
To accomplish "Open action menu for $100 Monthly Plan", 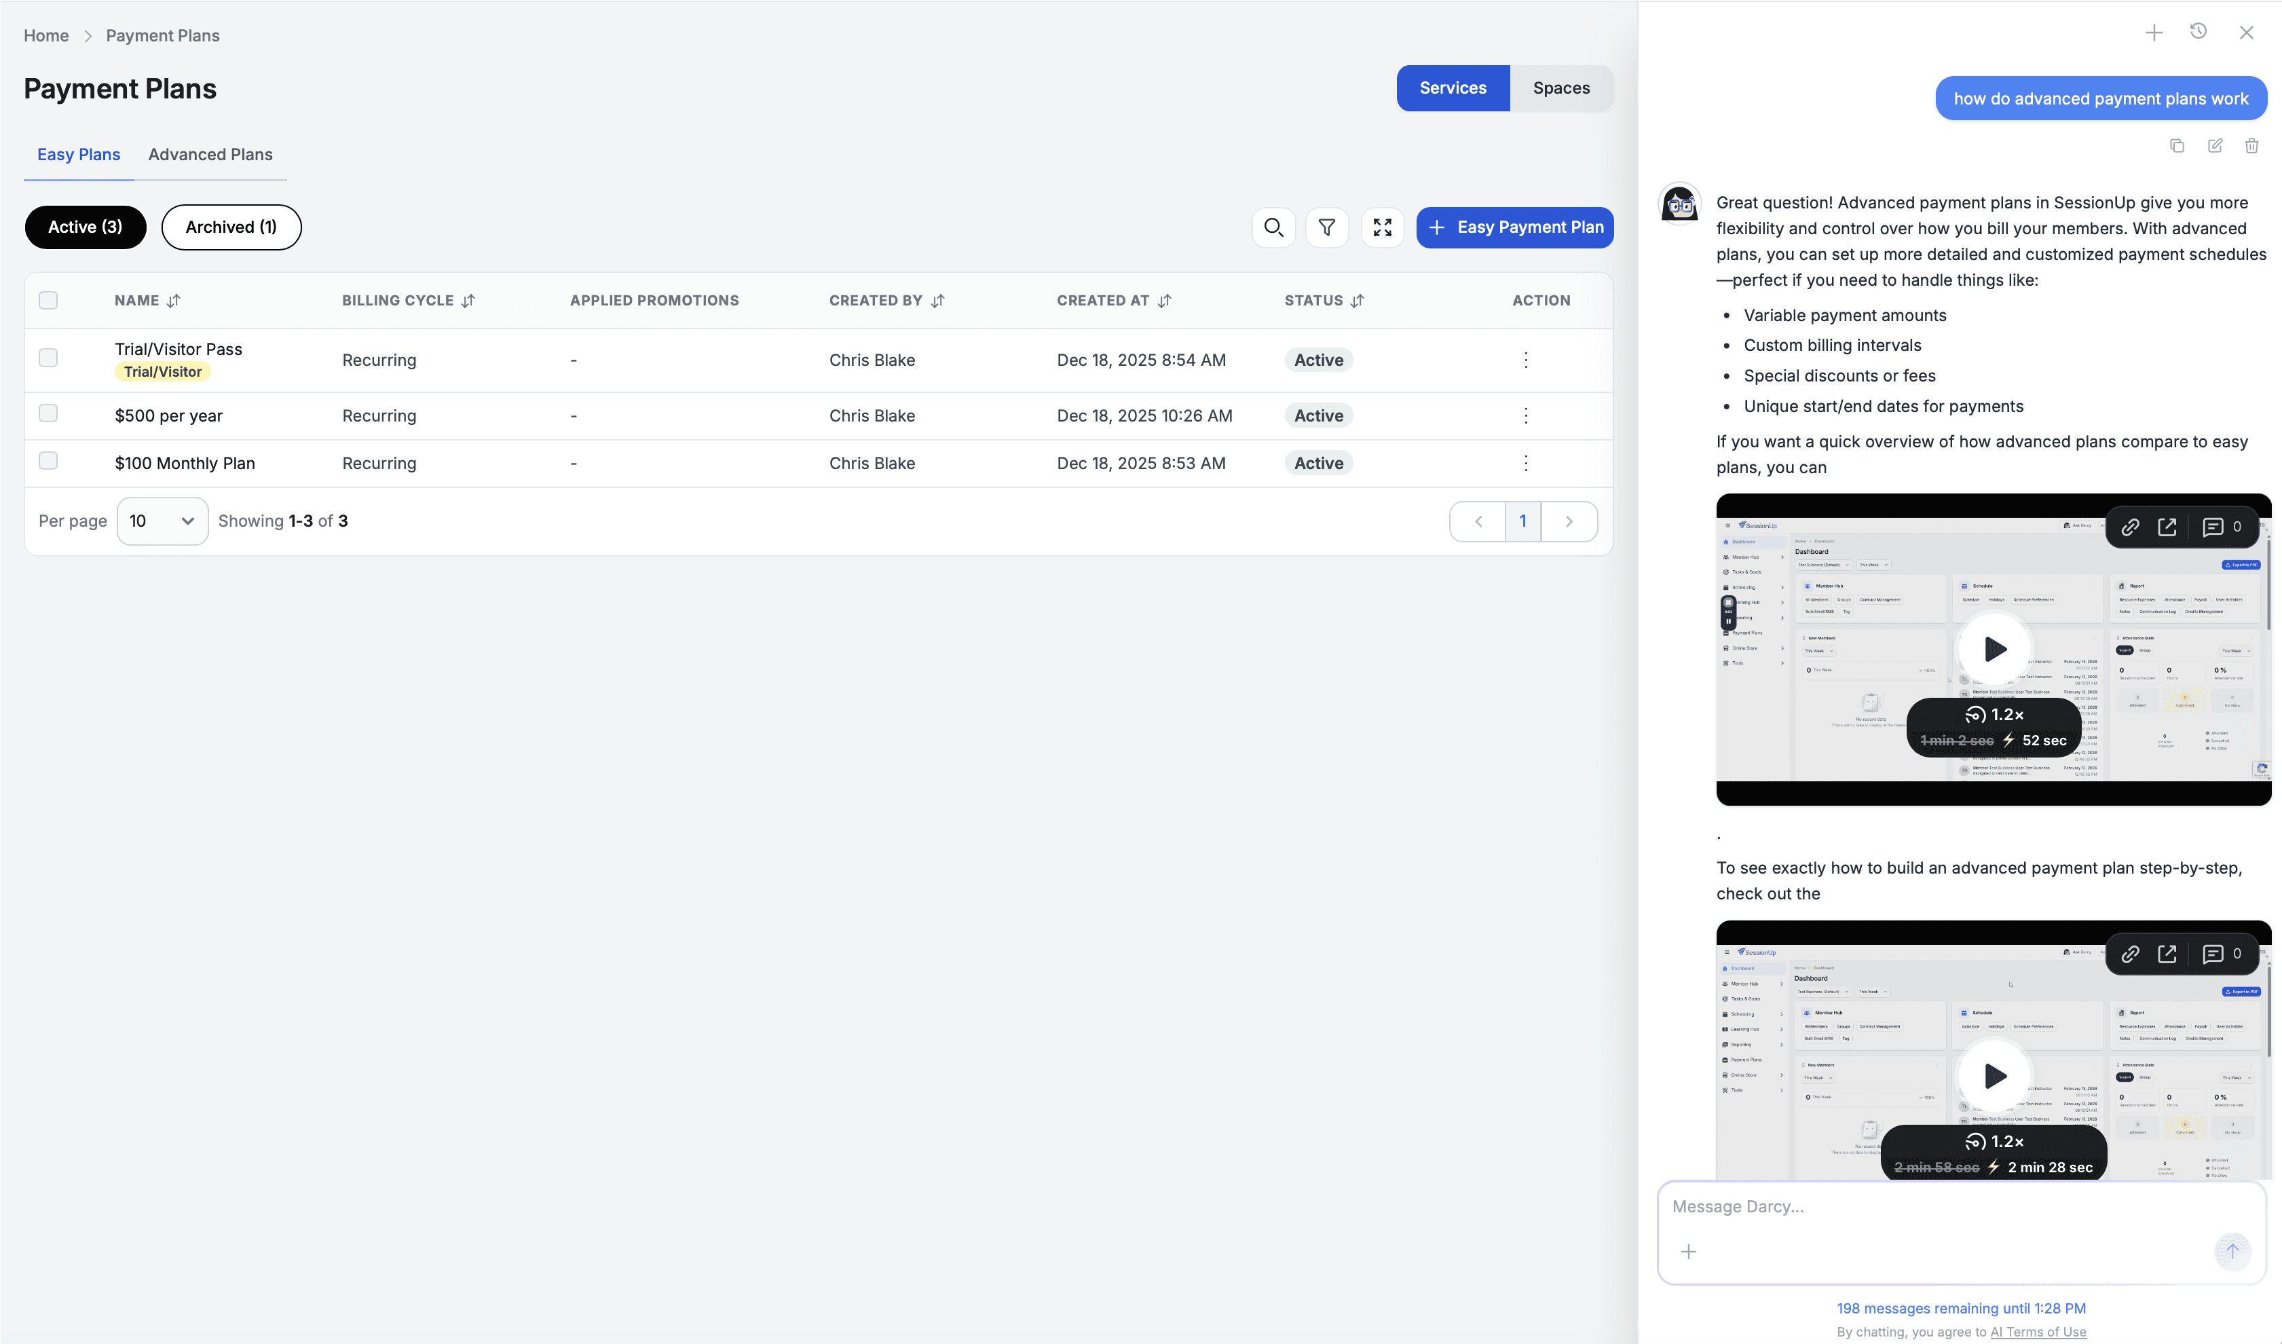I will [x=1526, y=463].
